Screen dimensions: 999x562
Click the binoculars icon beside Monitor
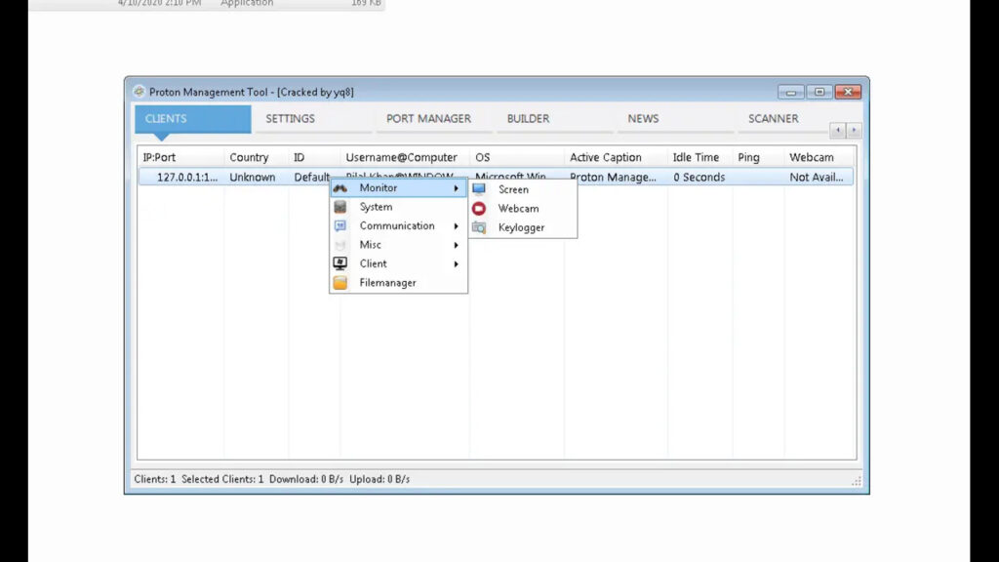pos(340,188)
